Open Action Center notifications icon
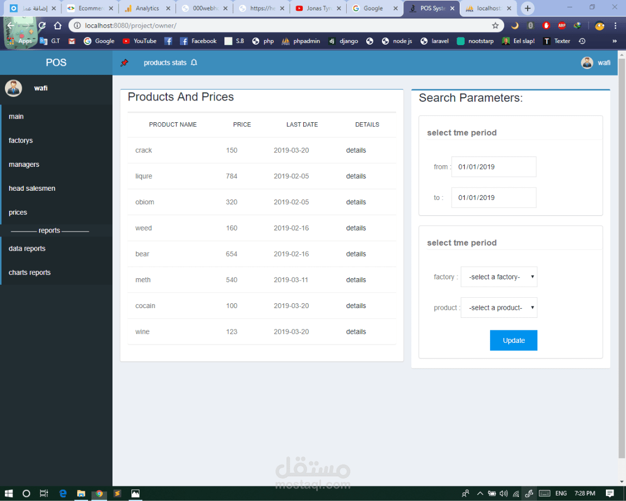Viewport: 626px width, 501px height. [610, 493]
